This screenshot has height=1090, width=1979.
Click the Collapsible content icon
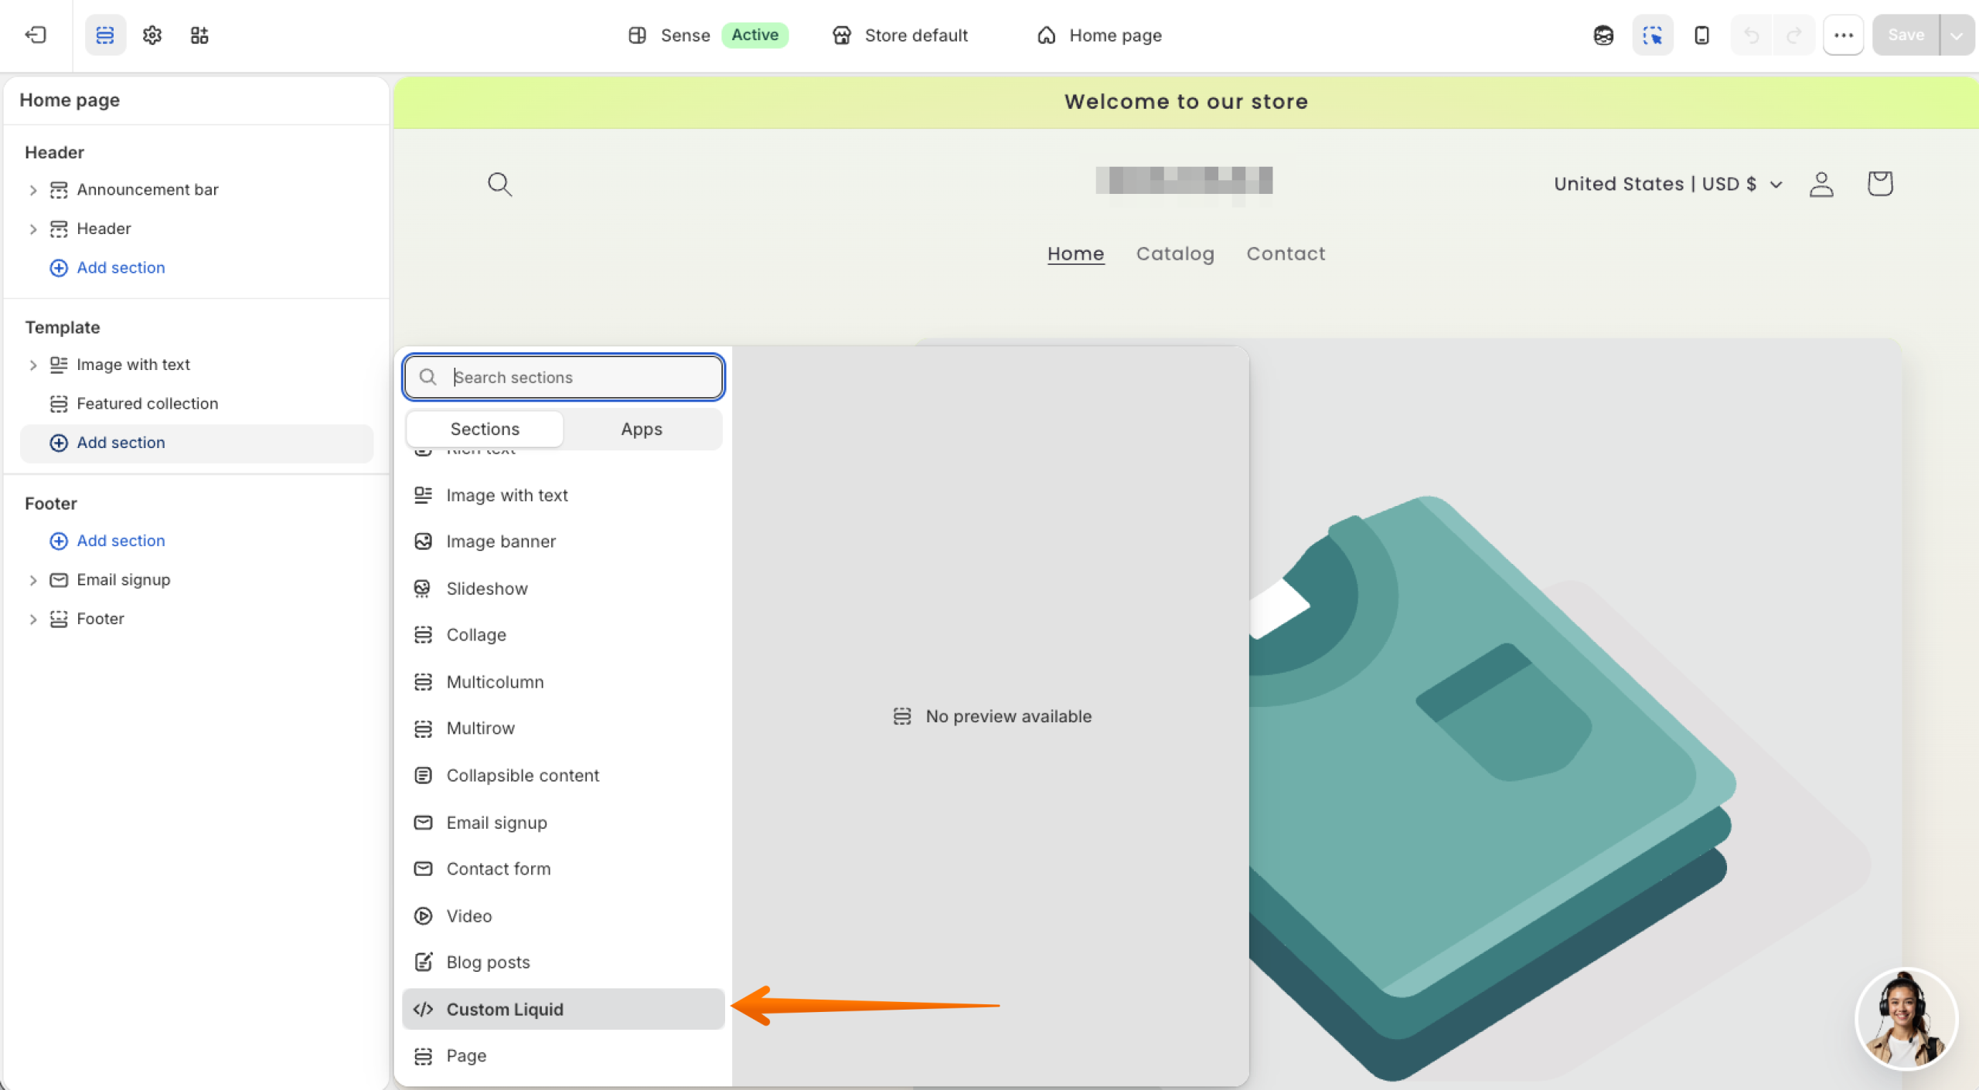[x=423, y=776]
